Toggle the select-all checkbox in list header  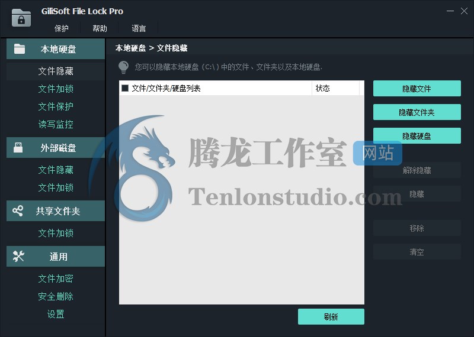click(125, 88)
